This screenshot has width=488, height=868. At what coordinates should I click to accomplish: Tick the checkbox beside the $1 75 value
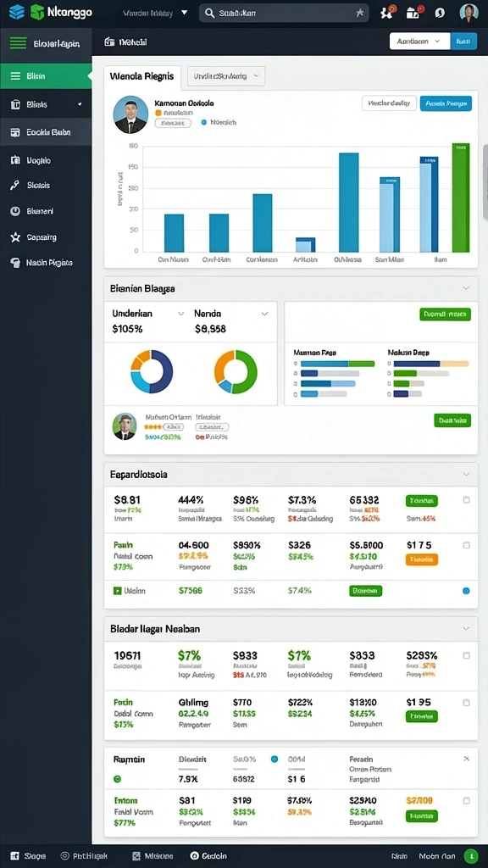(467, 545)
